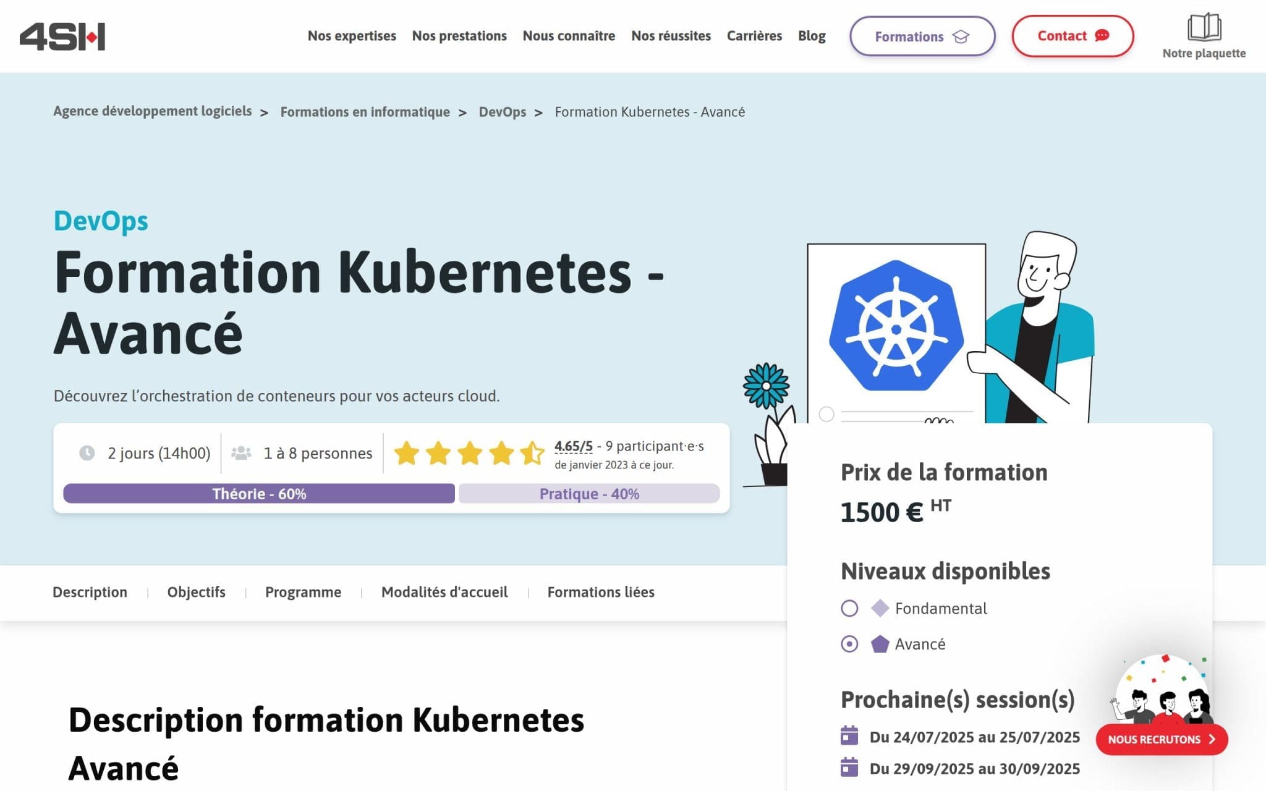The image size is (1266, 791).
Task: Open the Nous connaître menu
Action: pyautogui.click(x=569, y=36)
